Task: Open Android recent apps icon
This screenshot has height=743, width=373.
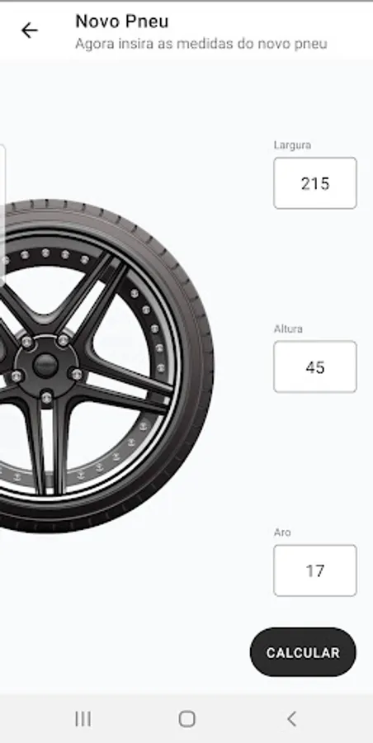Action: [x=83, y=719]
